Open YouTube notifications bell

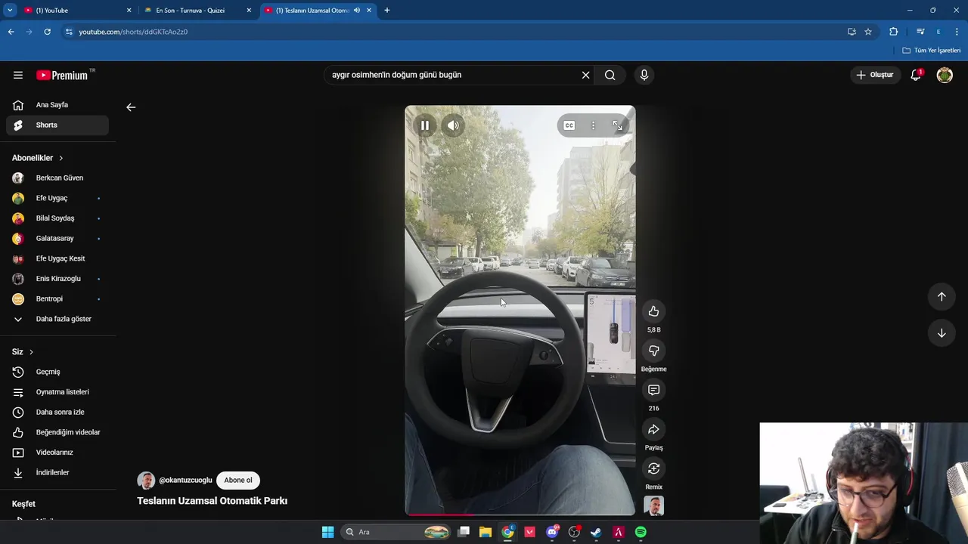[x=916, y=75]
